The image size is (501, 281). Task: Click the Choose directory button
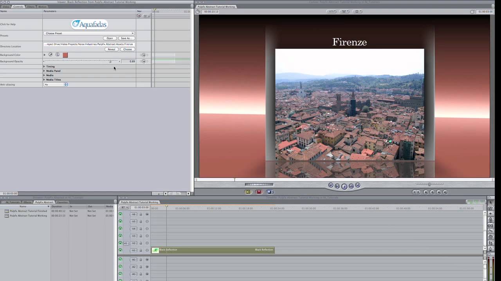point(128,49)
